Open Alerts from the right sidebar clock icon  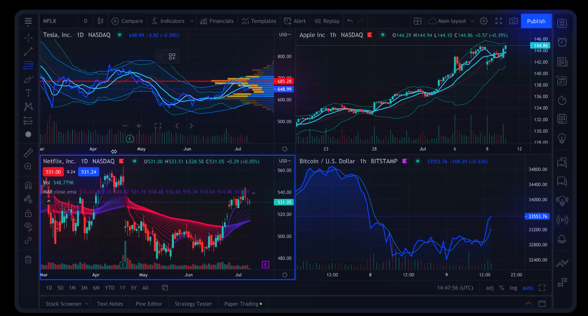click(x=562, y=42)
